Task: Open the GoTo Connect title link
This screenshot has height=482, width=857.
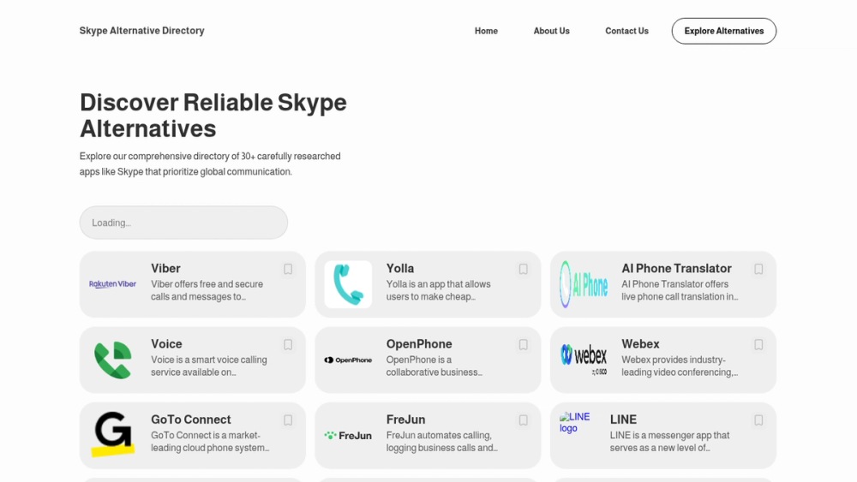Action: 191,420
